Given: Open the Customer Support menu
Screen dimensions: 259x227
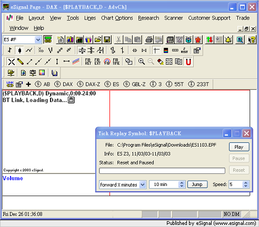Looking at the screenshot, I should pyautogui.click(x=210, y=18).
